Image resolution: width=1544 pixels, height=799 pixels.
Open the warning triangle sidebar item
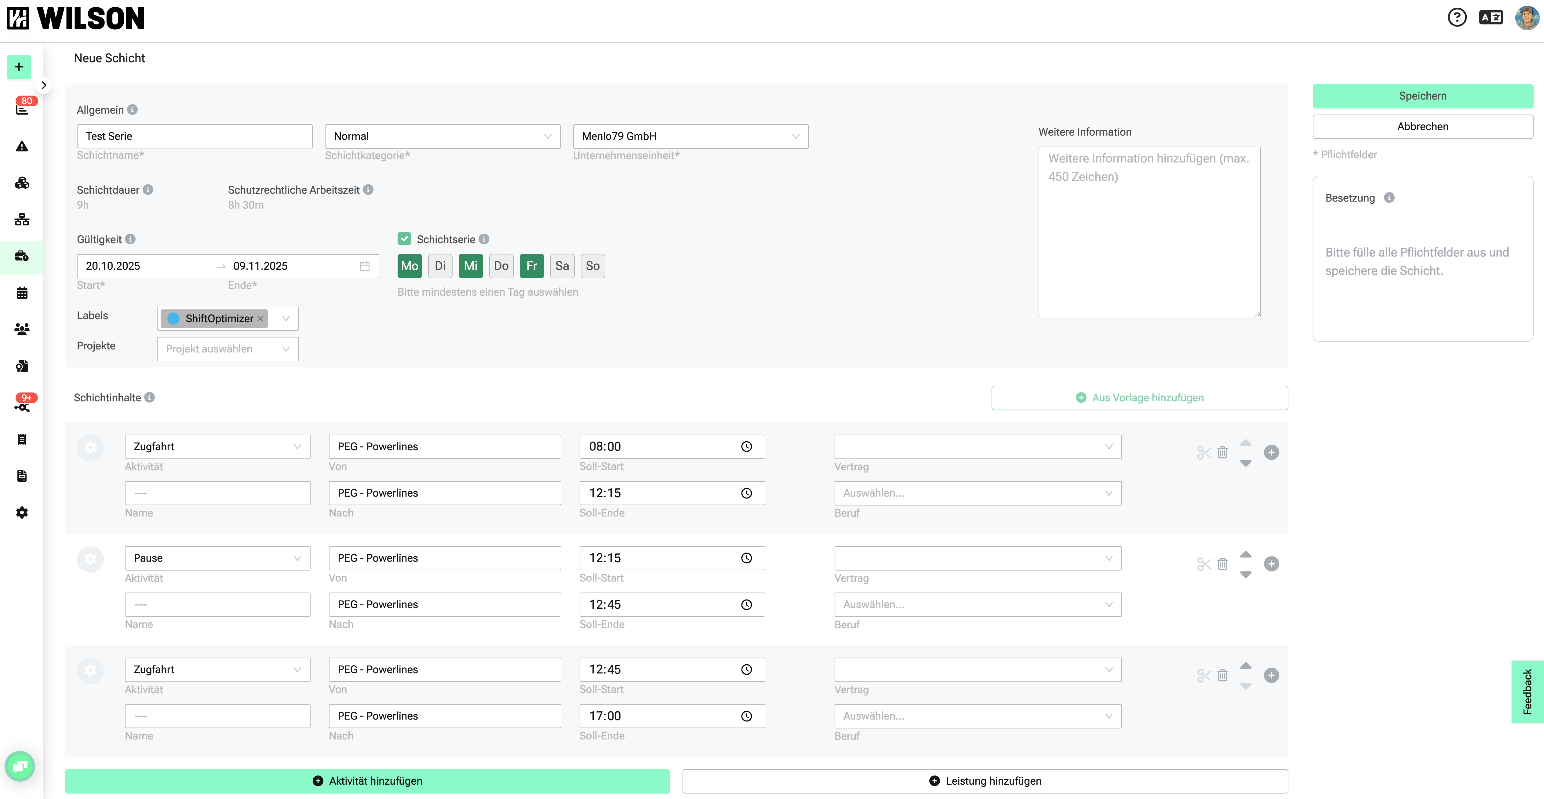coord(22,146)
